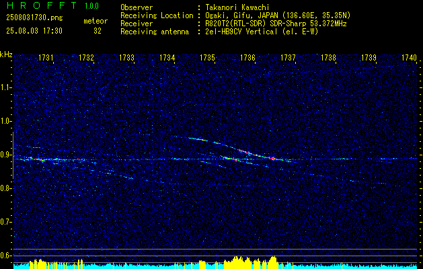Click time marker 1736
The image size is (423, 269).
pyautogui.click(x=248, y=57)
